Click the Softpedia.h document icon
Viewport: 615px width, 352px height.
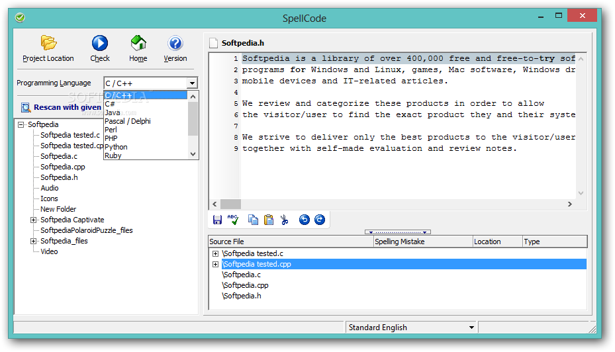pos(213,43)
